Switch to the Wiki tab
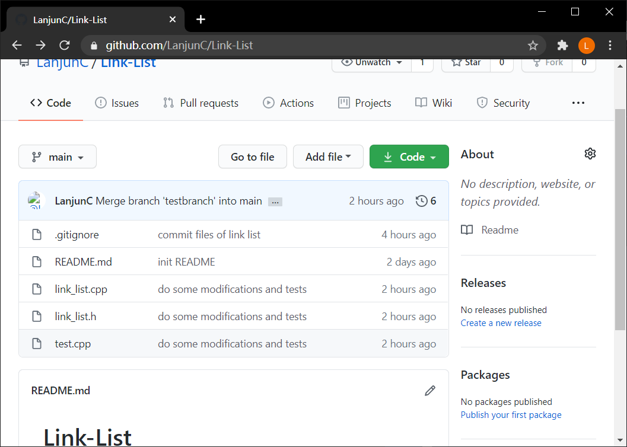 pos(434,103)
